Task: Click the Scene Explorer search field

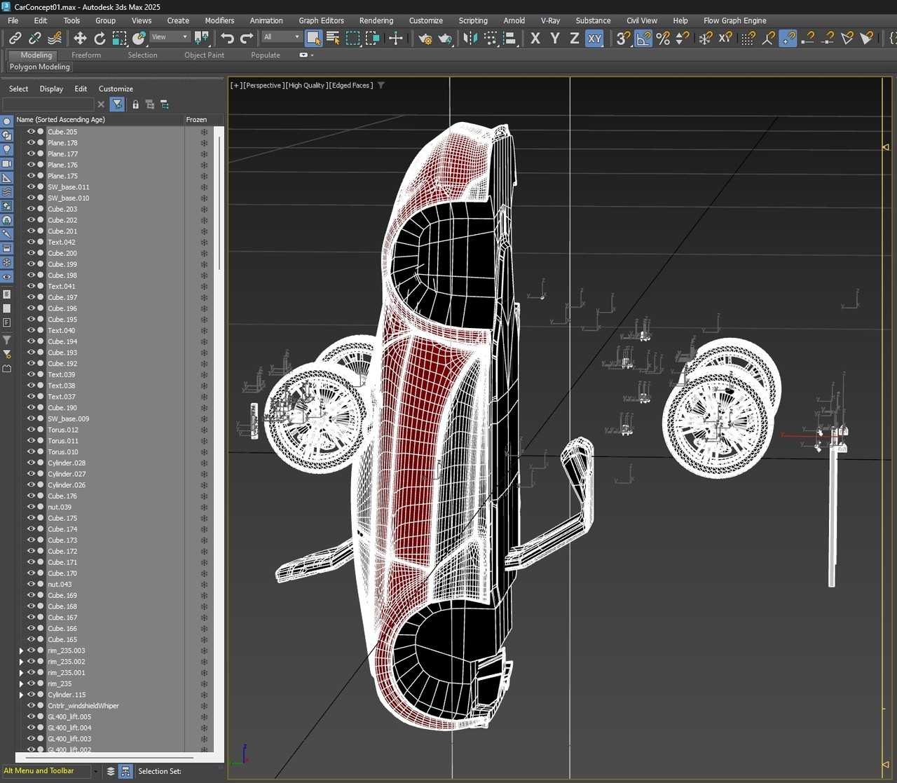Action: coord(48,104)
